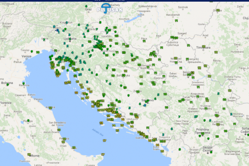This screenshot has width=249, height=166.
Task: Open the 11 marker below Kecskemét
Action: (x=176, y=21)
